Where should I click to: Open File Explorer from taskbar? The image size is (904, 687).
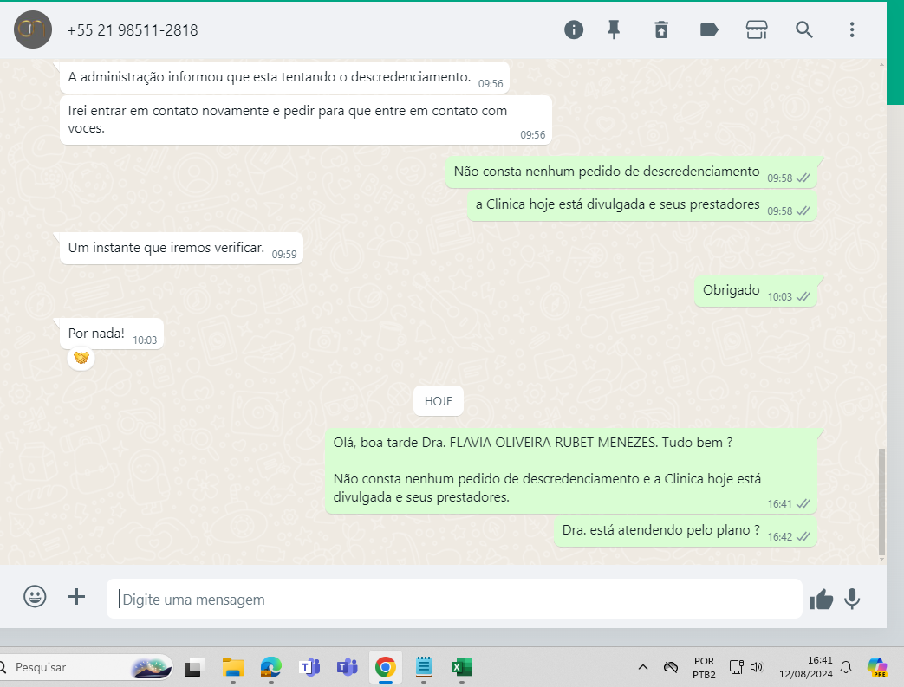pyautogui.click(x=233, y=667)
